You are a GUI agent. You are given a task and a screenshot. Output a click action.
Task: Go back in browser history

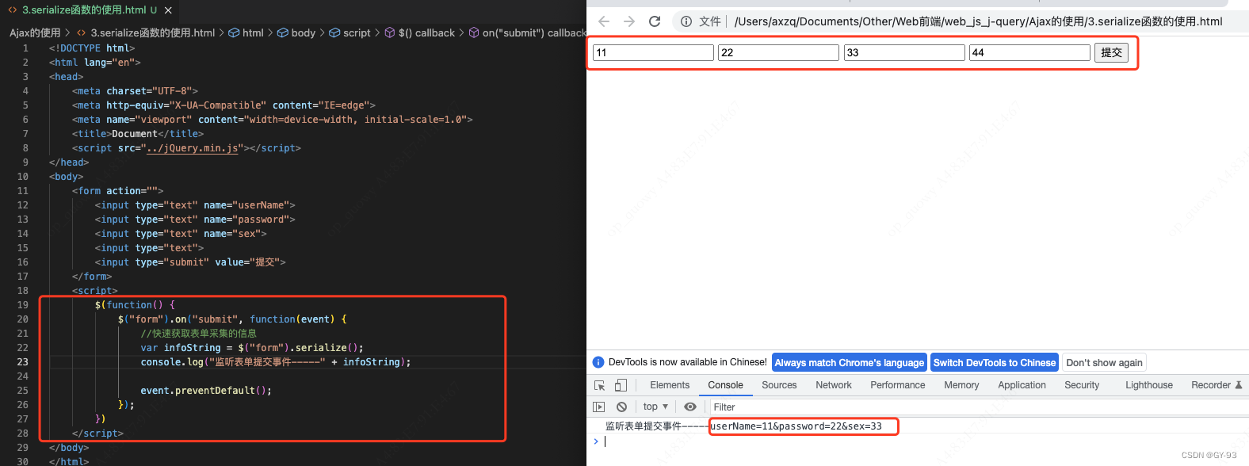(604, 21)
